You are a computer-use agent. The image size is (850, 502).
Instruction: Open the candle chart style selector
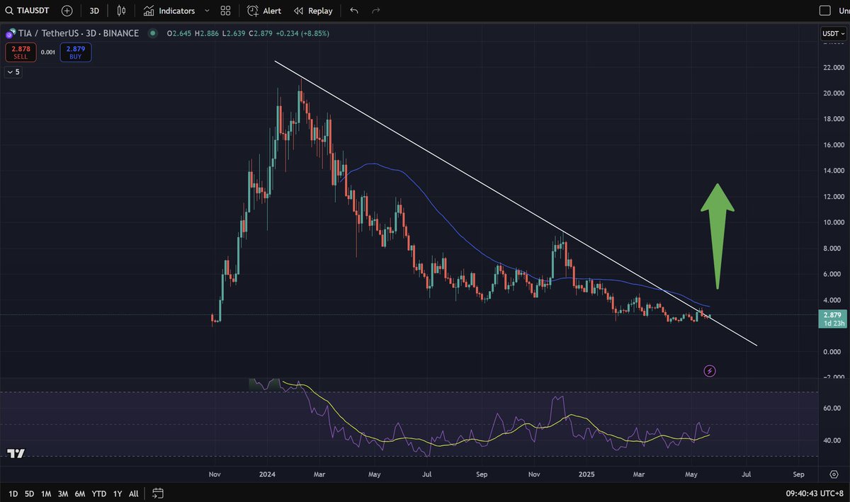pos(120,11)
